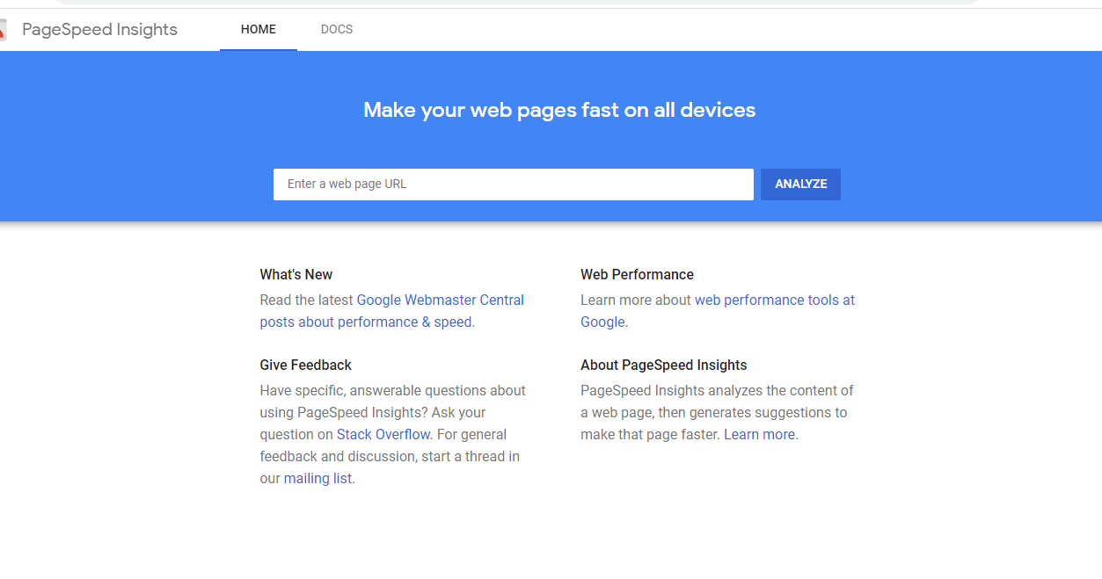
Task: Visit the mailing list link
Action: [x=317, y=478]
